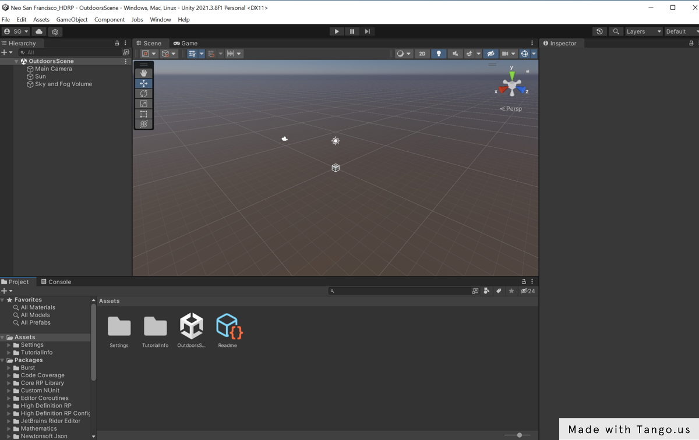Open the Default layout dropdown
The image size is (699, 440).
[x=682, y=31]
